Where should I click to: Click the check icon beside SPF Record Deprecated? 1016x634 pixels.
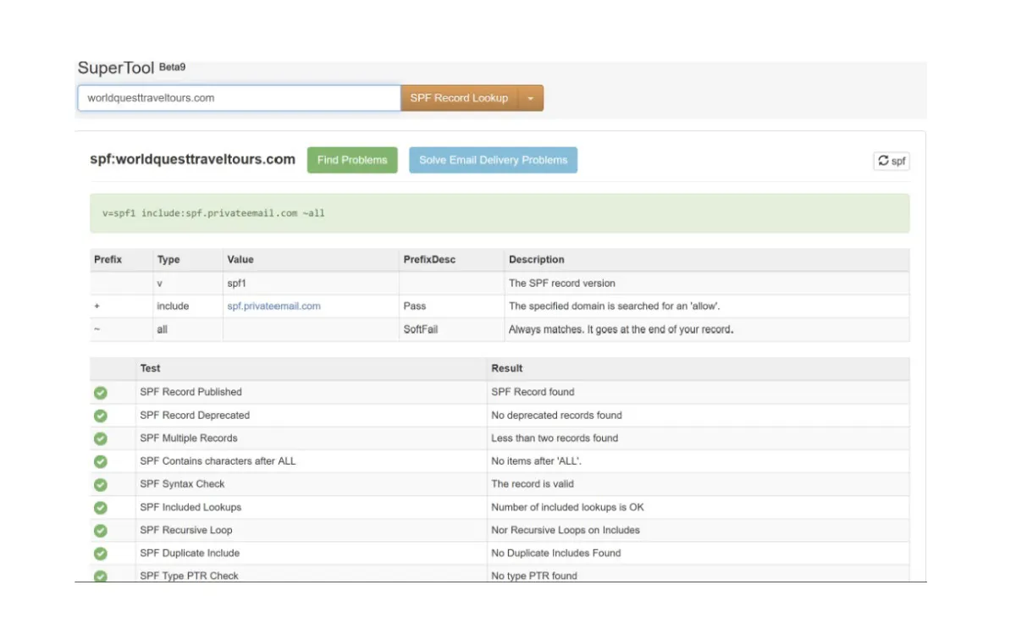[x=101, y=416]
